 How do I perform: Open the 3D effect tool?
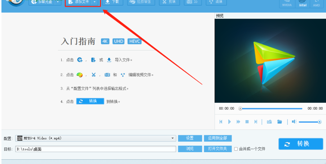click(x=193, y=2)
